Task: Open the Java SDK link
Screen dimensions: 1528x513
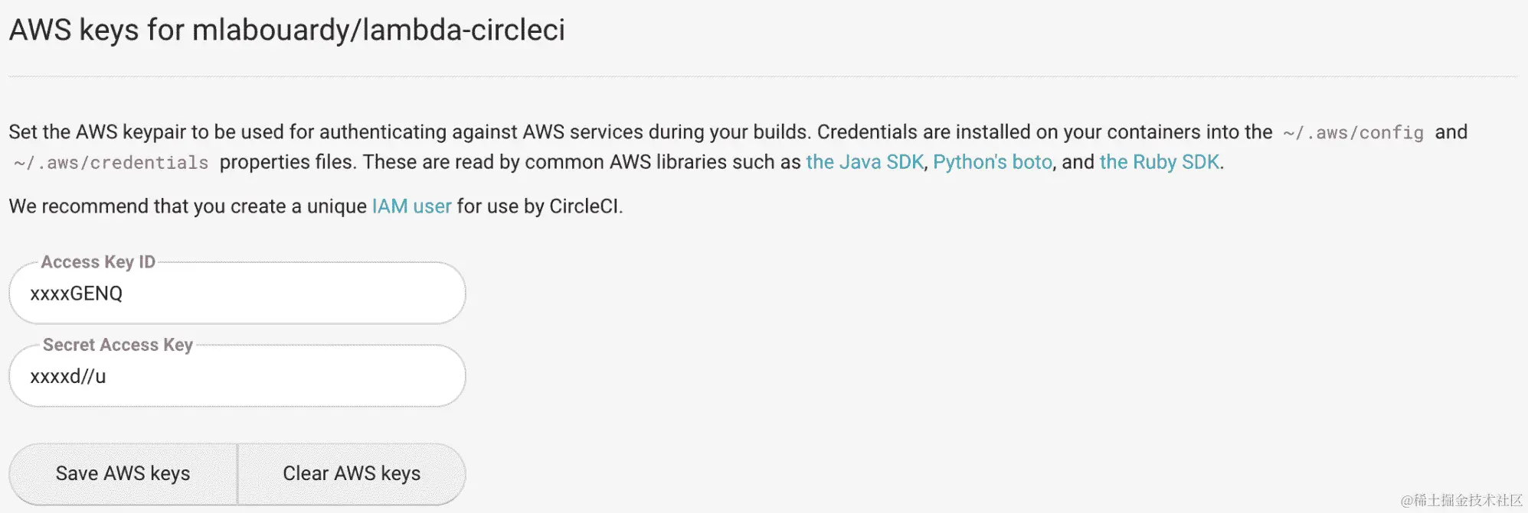Action: (865, 162)
